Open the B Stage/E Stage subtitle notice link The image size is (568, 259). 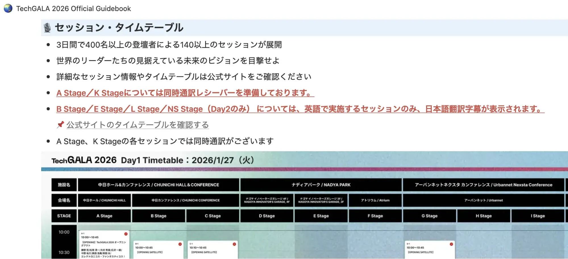pos(300,109)
